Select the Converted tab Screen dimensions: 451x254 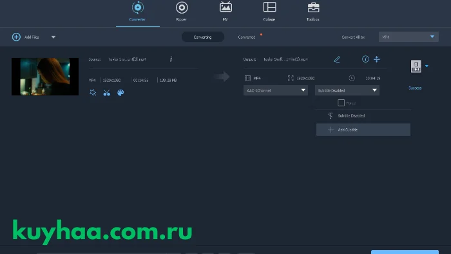coord(247,37)
